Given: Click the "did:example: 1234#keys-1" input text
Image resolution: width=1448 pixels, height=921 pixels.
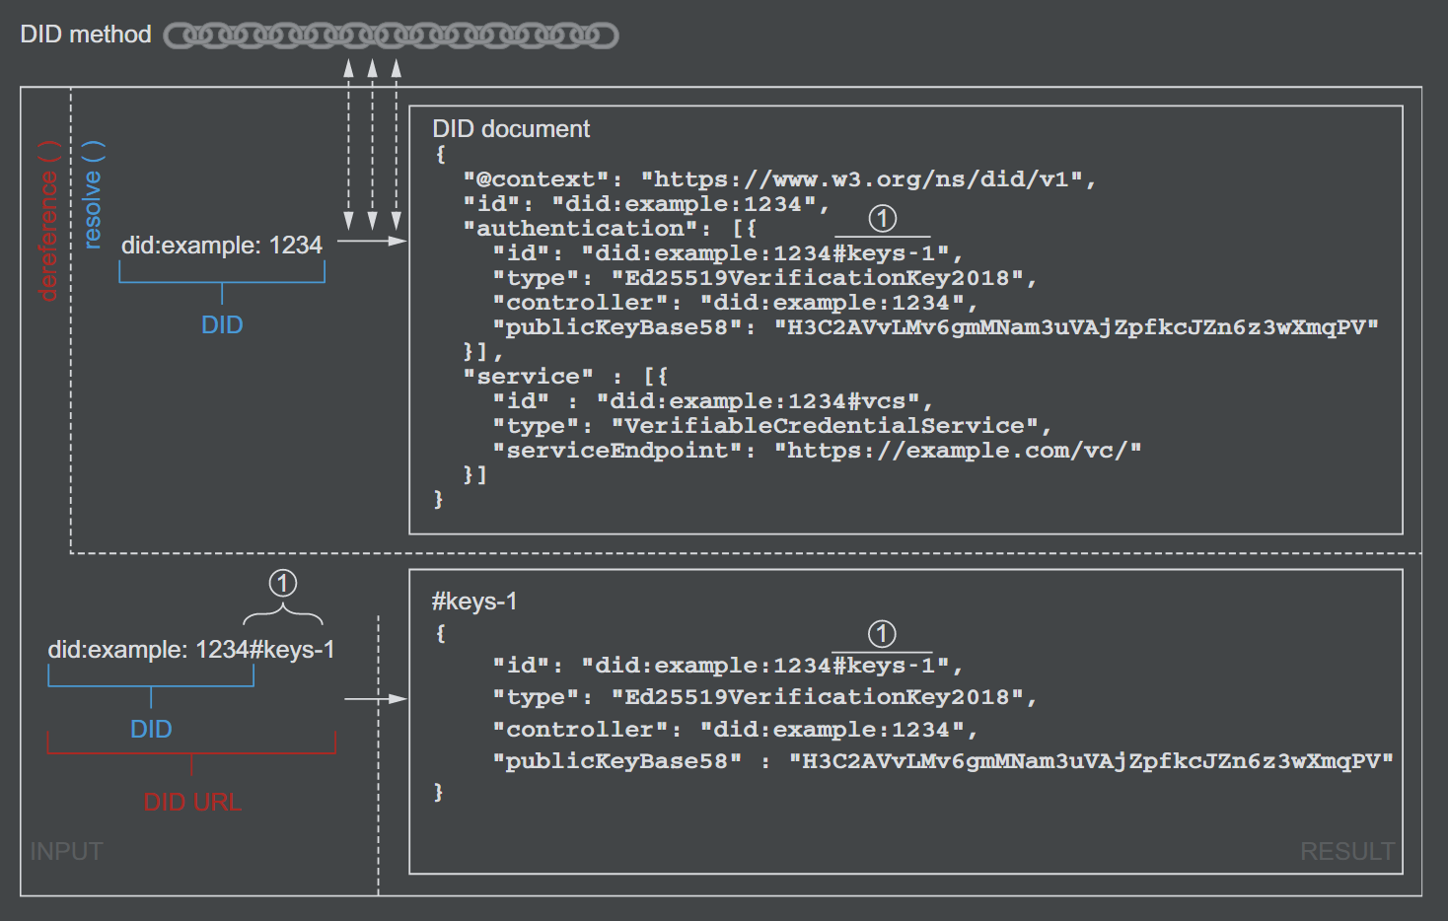Looking at the screenshot, I should coord(191,650).
